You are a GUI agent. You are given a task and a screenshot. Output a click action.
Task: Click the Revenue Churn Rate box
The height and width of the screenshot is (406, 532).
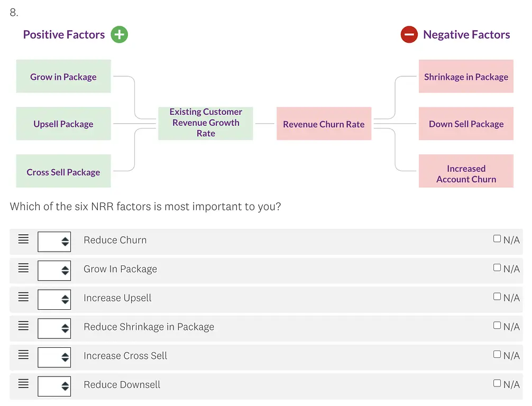324,124
